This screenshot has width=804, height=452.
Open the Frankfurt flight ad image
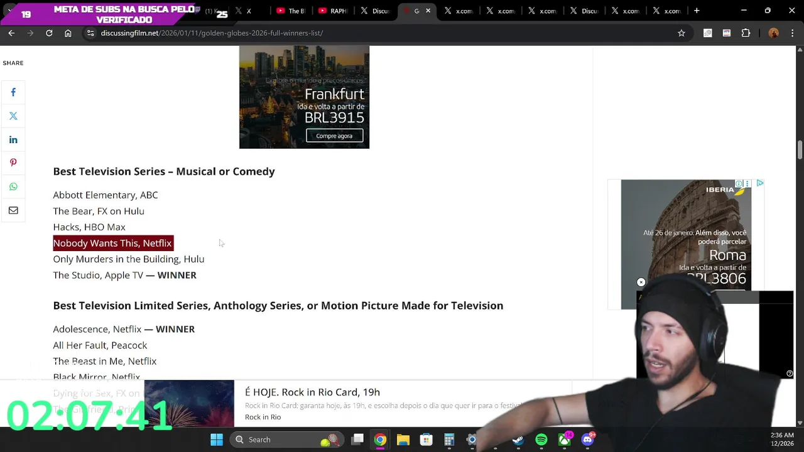(304, 97)
